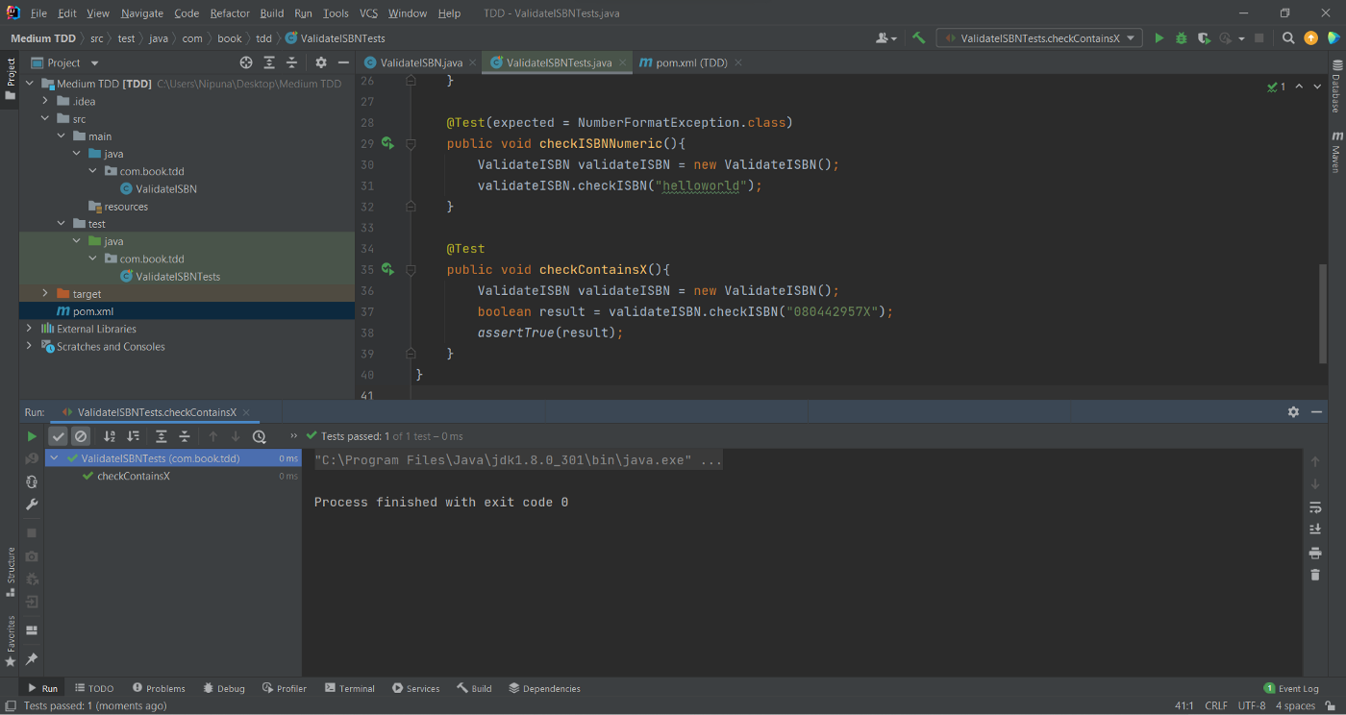
Task: Open the Refactor menu
Action: (x=230, y=13)
